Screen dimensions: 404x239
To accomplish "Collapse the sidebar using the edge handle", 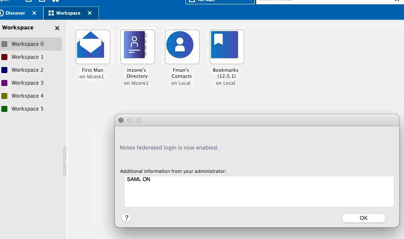I will (x=65, y=162).
